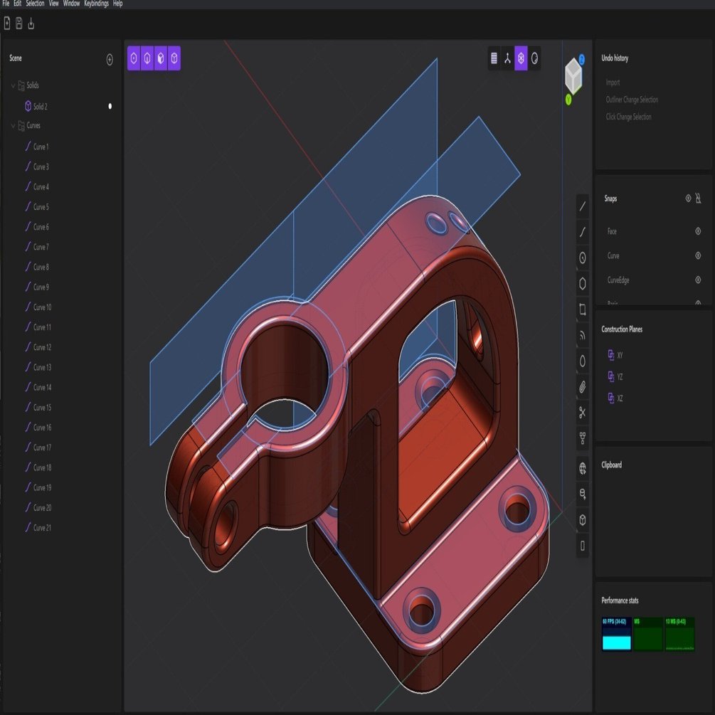Open the Keybindings menu
Screen dimensions: 715x715
click(96, 3)
